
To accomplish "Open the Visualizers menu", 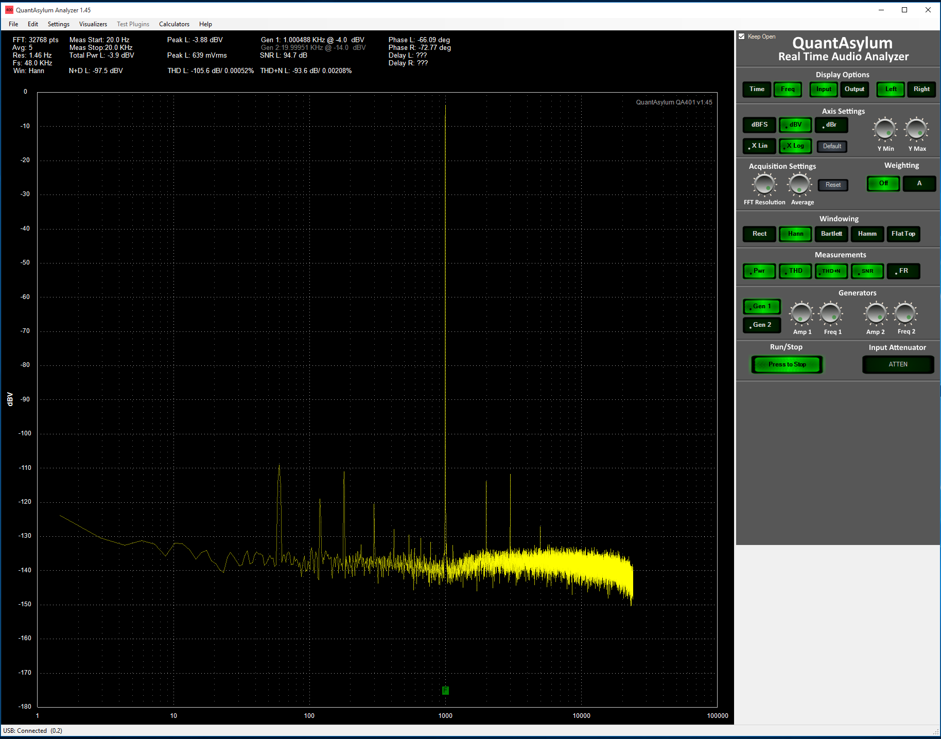I will click(x=93, y=24).
